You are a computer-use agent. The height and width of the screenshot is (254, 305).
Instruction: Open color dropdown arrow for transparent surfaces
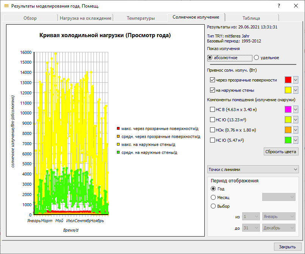pos(296,80)
